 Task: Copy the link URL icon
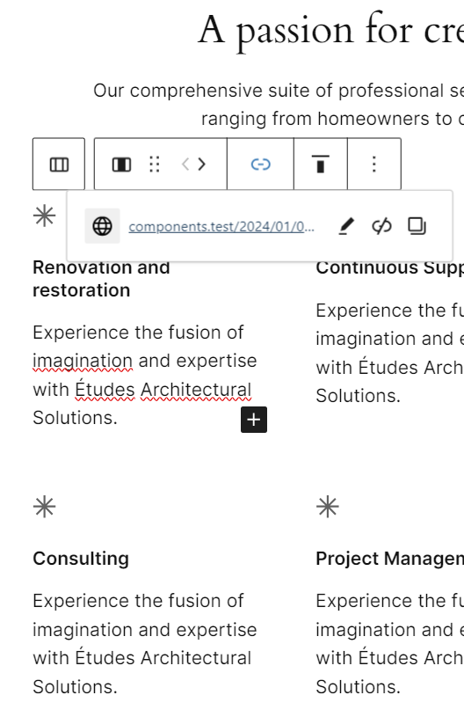[x=417, y=226]
